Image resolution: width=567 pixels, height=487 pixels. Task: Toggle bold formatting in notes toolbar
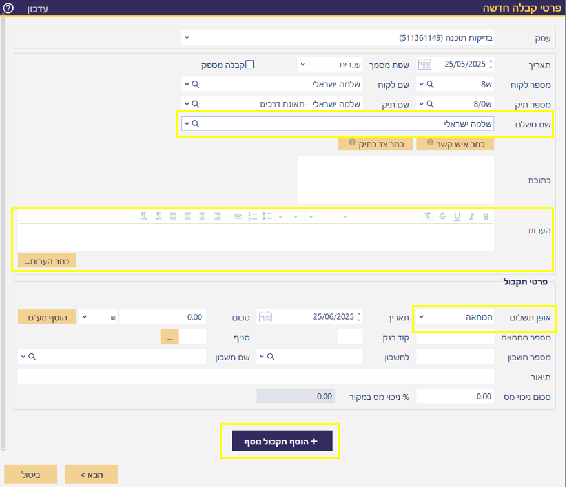click(486, 216)
